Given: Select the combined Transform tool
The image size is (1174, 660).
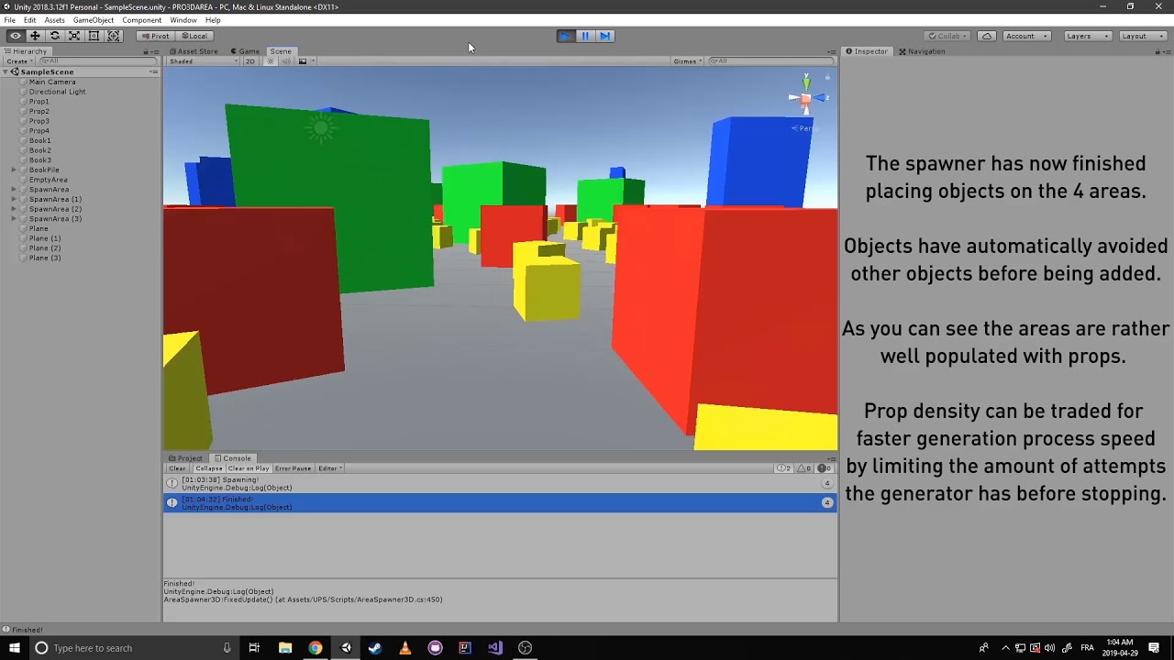Looking at the screenshot, I should [114, 36].
